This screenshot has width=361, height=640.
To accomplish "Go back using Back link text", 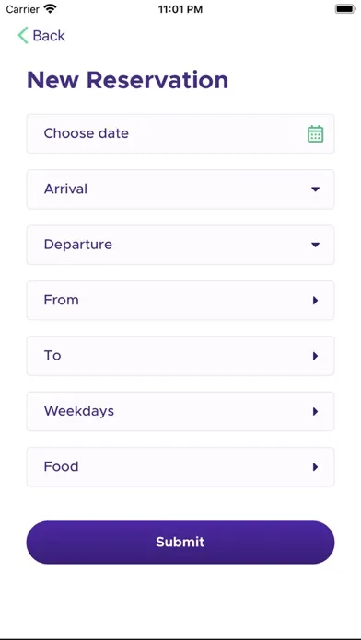I will [49, 36].
